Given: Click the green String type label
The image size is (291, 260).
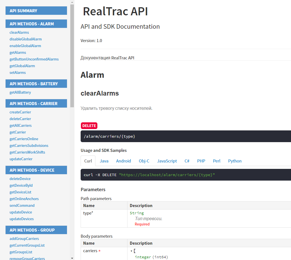Looking at the screenshot, I should [x=137, y=213].
